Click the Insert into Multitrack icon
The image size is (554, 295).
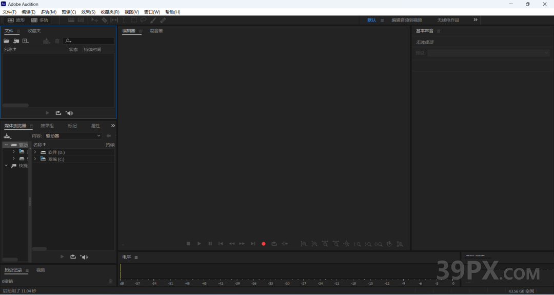[47, 41]
